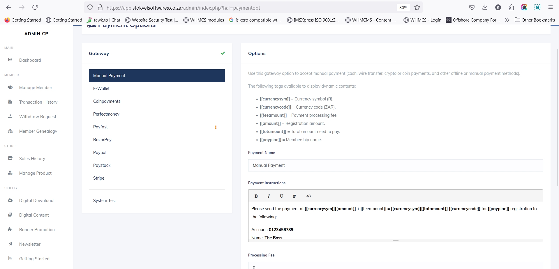Open Website Security Test bookmark
559x269 pixels.
151,20
